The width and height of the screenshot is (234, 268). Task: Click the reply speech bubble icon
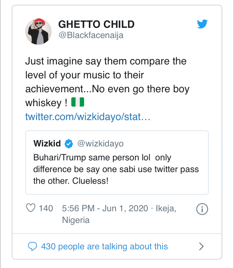point(33,246)
